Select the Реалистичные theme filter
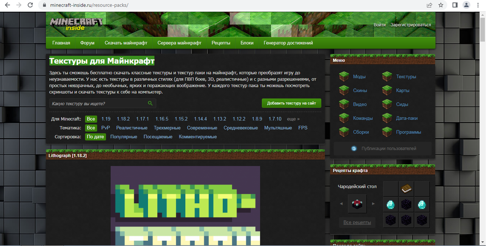This screenshot has width=486, height=246. click(132, 128)
